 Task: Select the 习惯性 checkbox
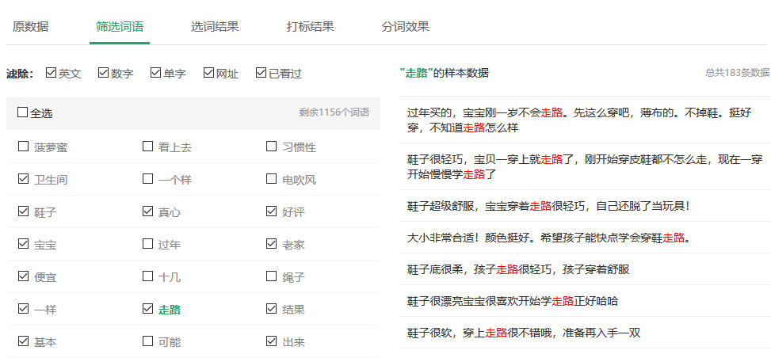[x=272, y=146]
